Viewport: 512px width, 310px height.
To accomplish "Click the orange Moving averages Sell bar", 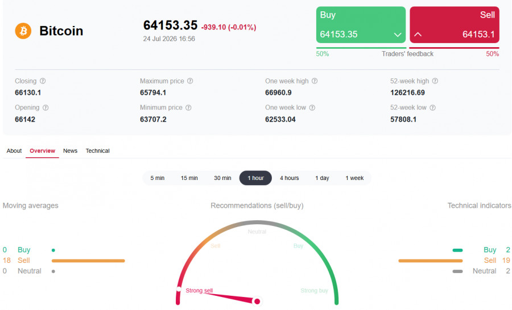I will (89, 261).
